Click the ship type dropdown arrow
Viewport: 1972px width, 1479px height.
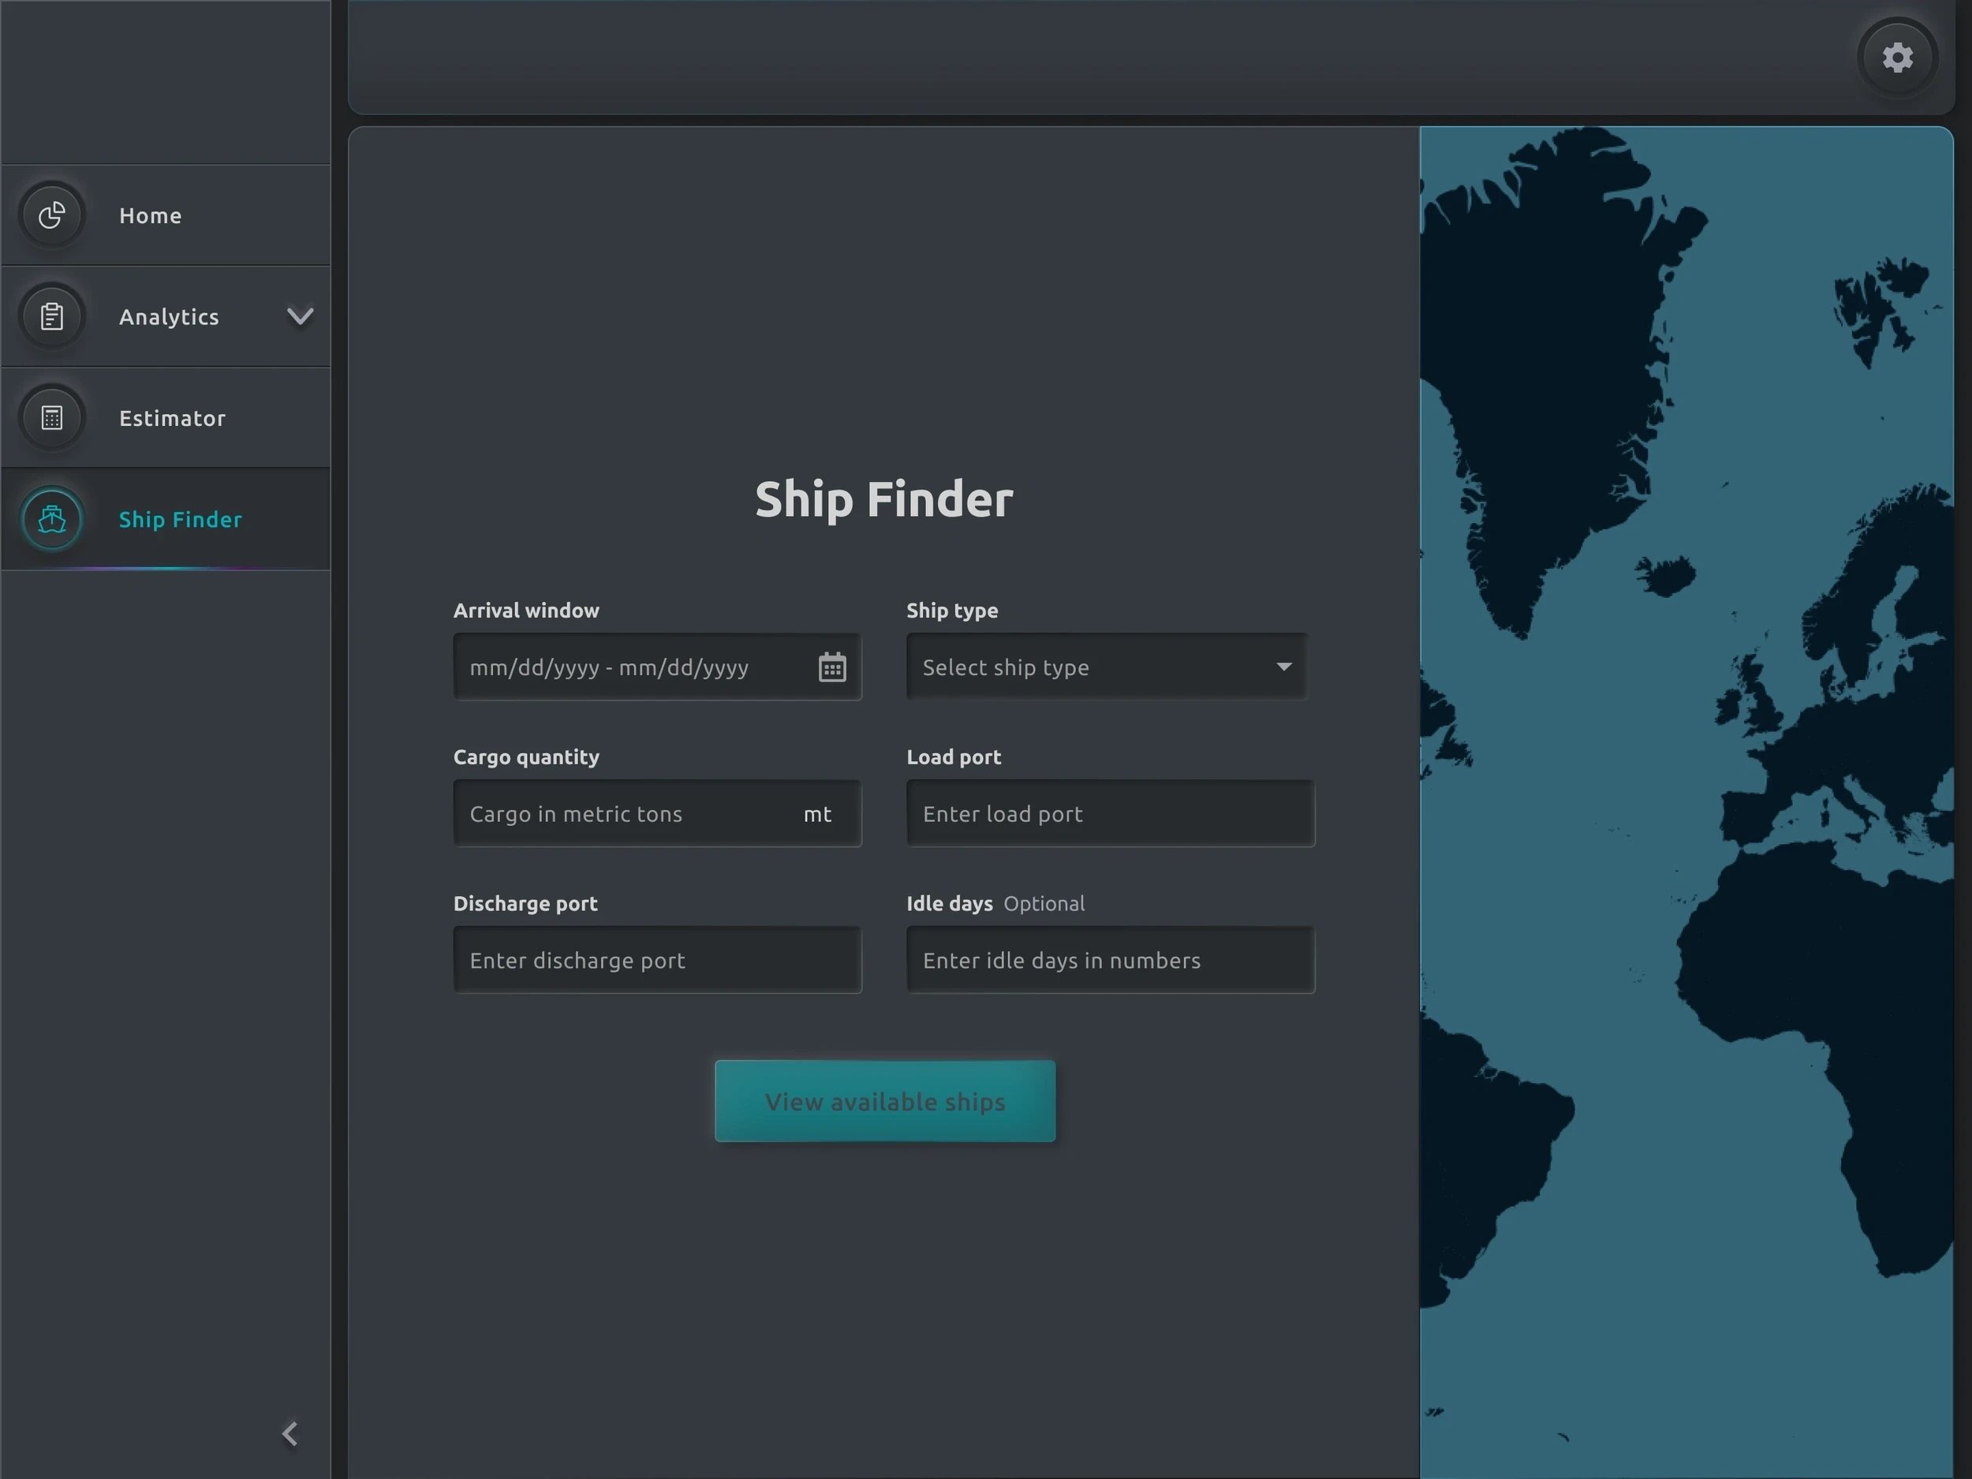1283,667
